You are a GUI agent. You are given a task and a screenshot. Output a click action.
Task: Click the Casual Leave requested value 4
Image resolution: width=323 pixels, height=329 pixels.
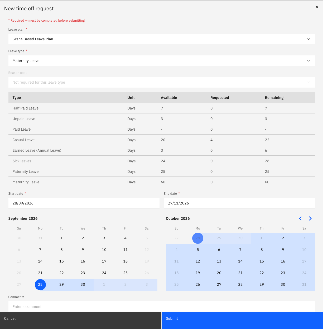(211, 140)
